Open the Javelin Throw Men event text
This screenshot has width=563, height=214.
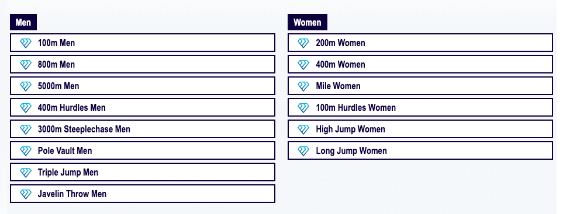(x=72, y=194)
